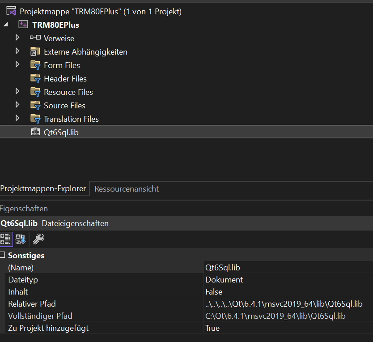This screenshot has height=342, width=373.
Task: Select Form Files in the solution tree
Action: (x=62, y=65)
